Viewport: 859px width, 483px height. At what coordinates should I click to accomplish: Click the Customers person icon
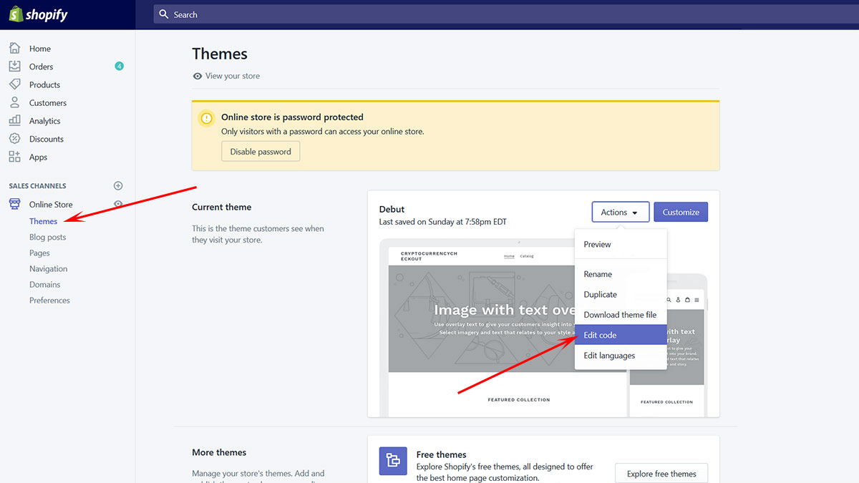click(x=15, y=103)
